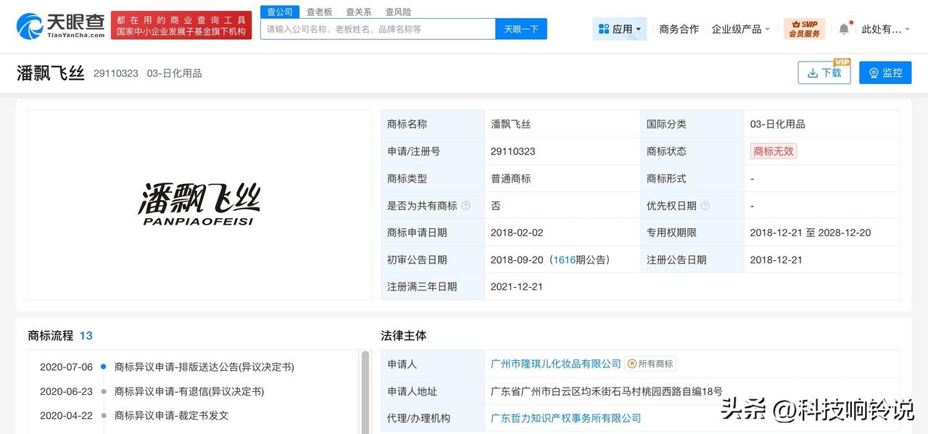Click the 下载 VIP button

[824, 72]
